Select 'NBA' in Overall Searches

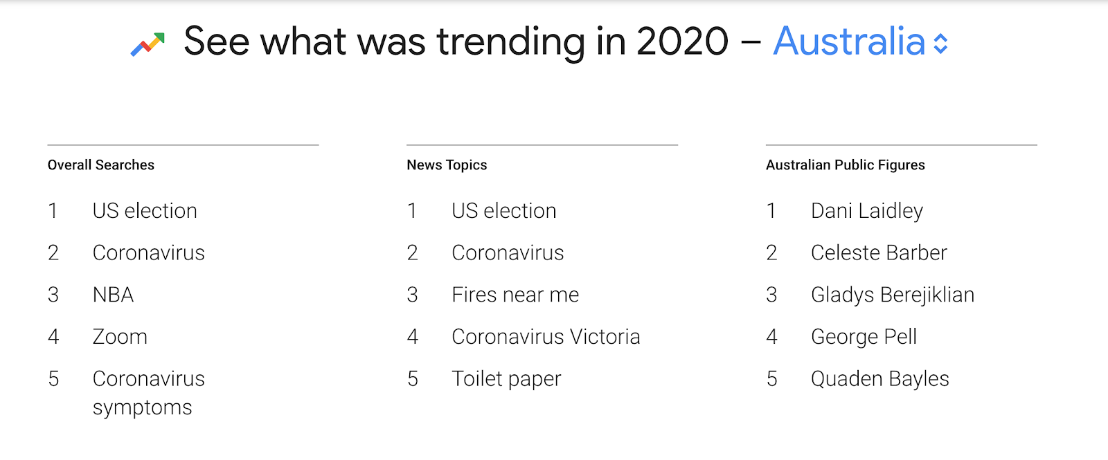[113, 295]
